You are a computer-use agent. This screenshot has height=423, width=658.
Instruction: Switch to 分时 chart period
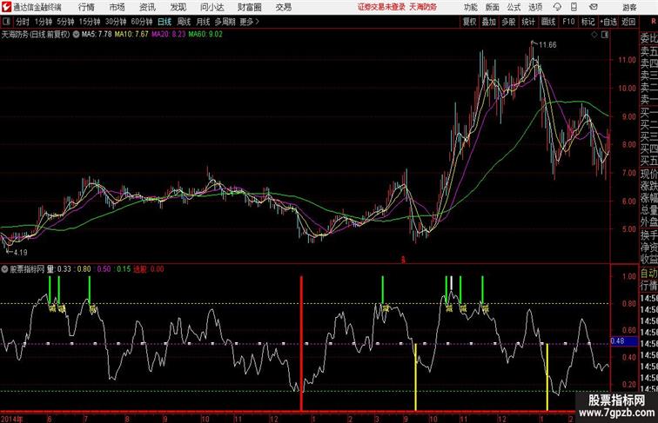pyautogui.click(x=23, y=22)
